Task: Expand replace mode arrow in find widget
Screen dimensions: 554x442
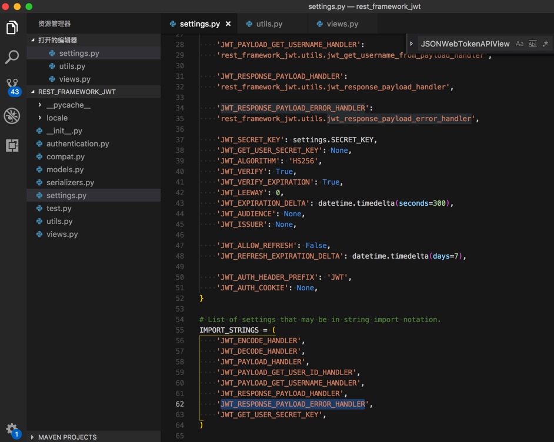Action: click(412, 44)
